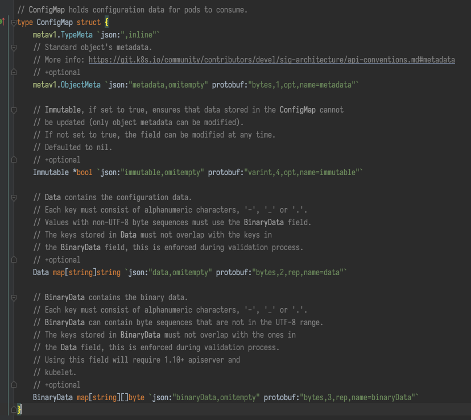471x420 pixels.
Task: Collapse the ConfigMap struct definition
Action: [x=13, y=22]
